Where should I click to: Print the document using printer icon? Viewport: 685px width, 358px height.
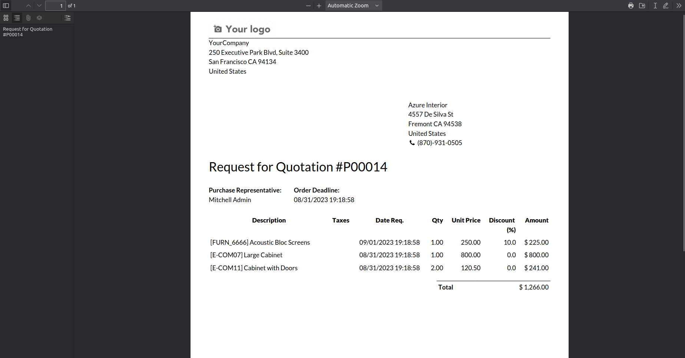pos(631,6)
